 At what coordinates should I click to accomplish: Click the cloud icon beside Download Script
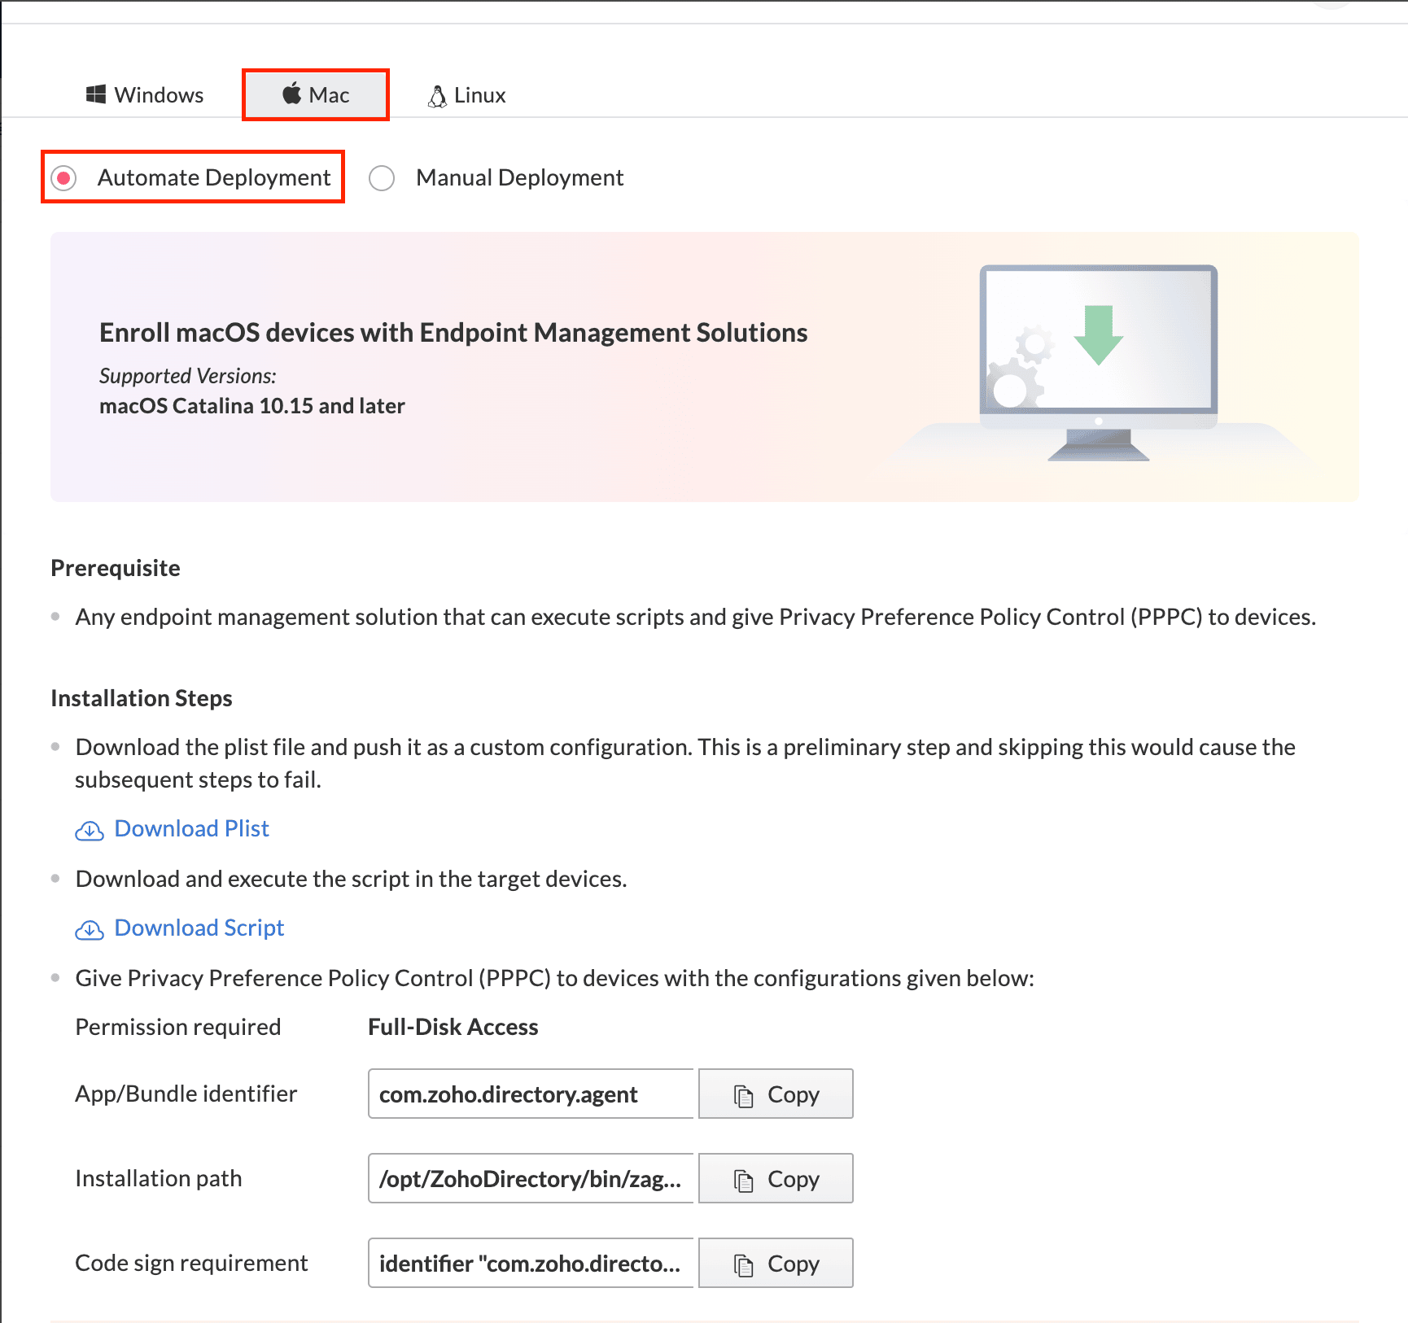point(90,929)
